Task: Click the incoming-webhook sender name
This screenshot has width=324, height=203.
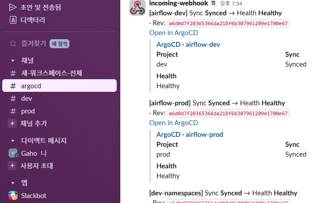Action: (x=178, y=3)
